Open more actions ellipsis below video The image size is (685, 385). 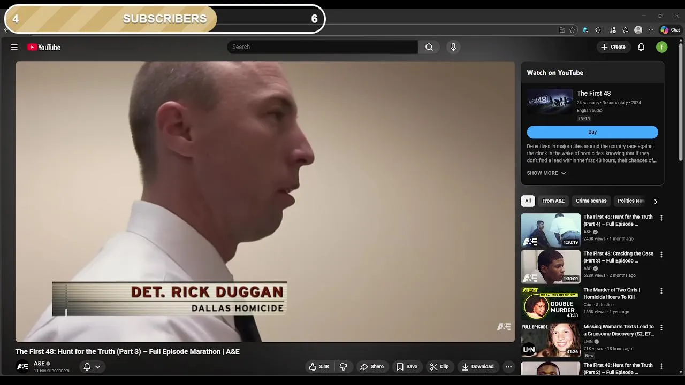pos(508,367)
